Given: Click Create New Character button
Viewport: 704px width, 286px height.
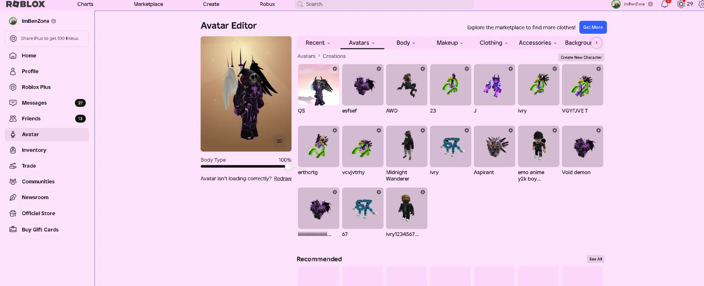Looking at the screenshot, I should pyautogui.click(x=581, y=58).
